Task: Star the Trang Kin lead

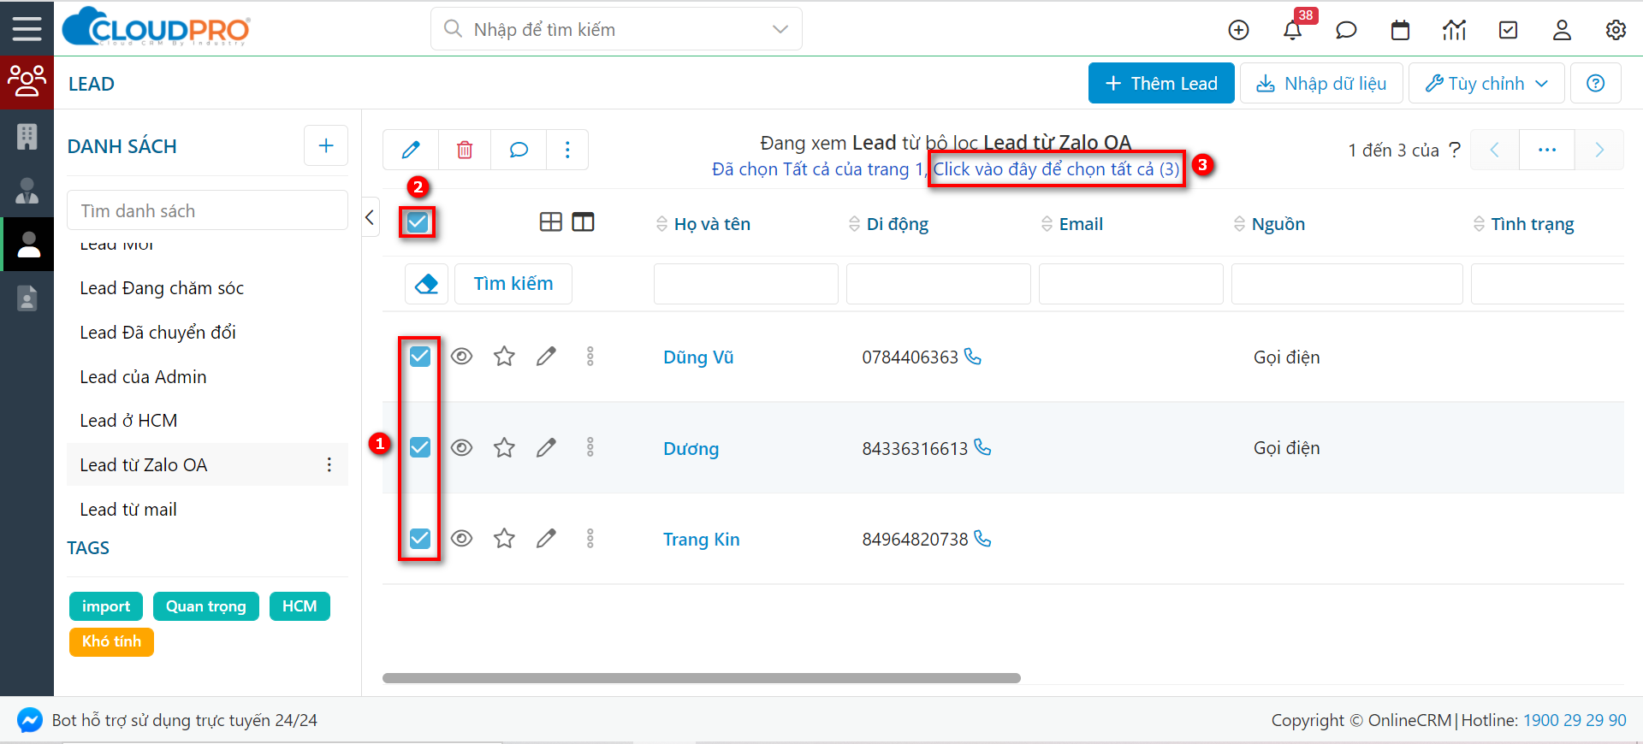Action: pyautogui.click(x=504, y=538)
